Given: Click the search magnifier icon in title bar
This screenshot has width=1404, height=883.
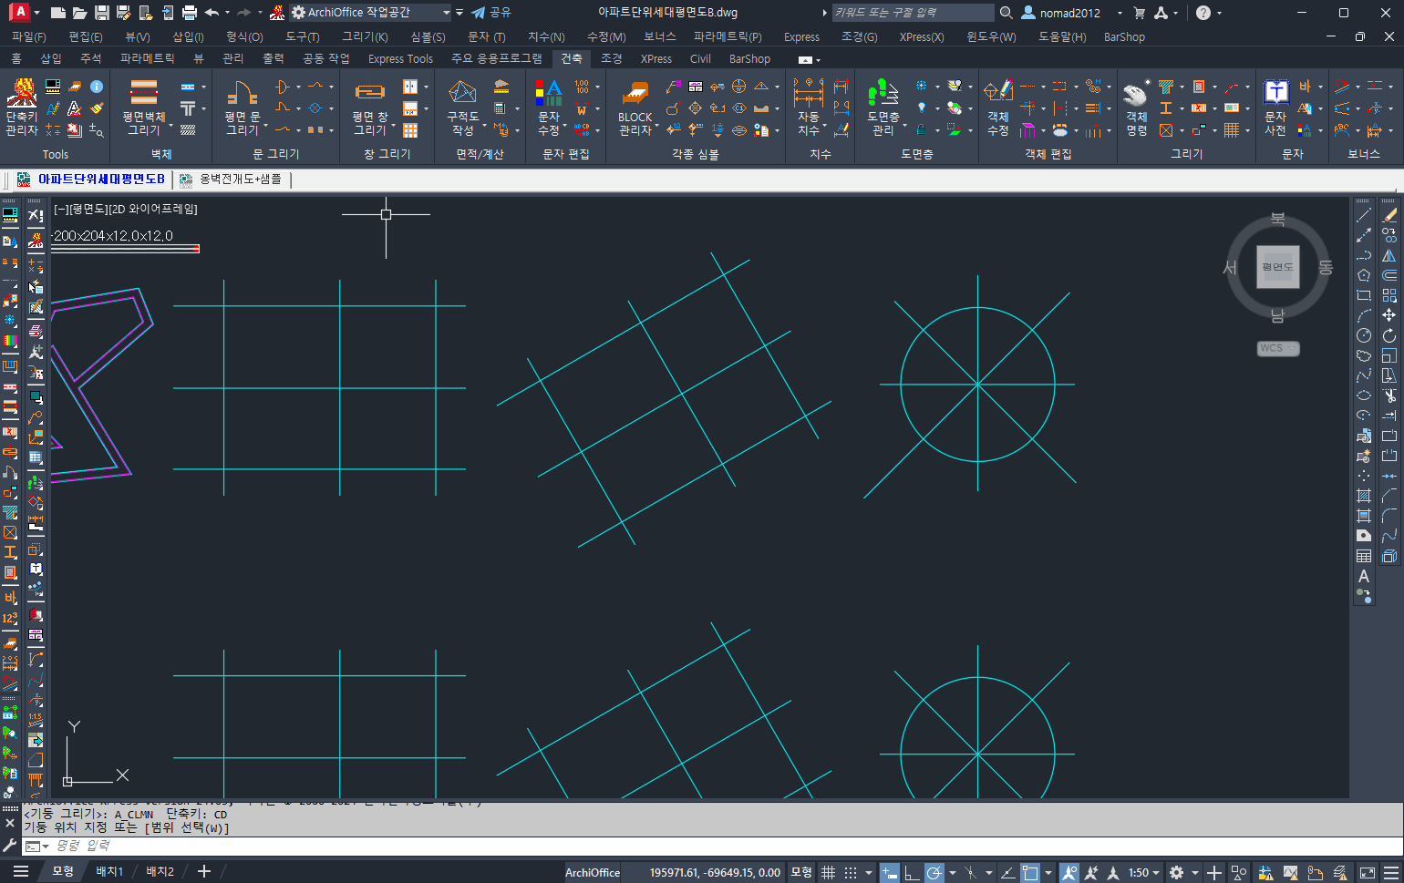Looking at the screenshot, I should click(1007, 13).
